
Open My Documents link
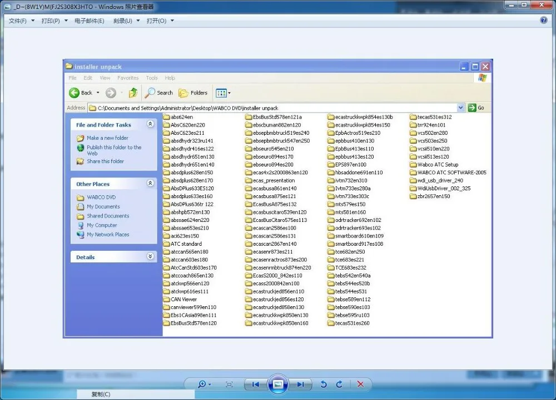pos(103,206)
